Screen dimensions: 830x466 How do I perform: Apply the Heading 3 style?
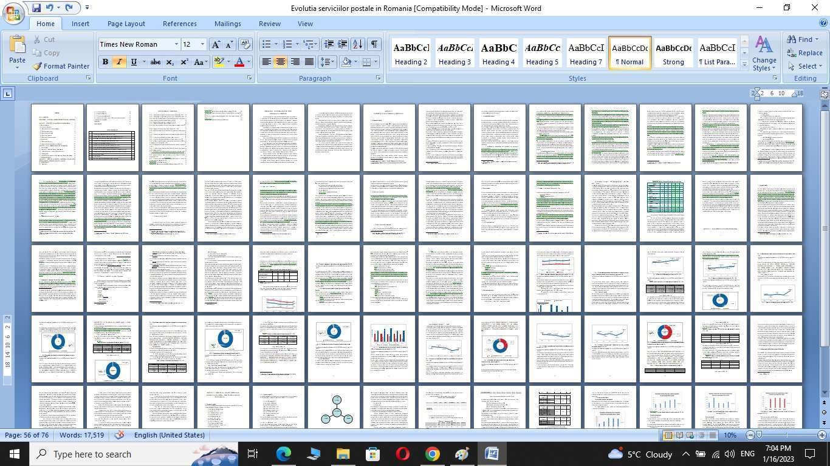(x=454, y=53)
